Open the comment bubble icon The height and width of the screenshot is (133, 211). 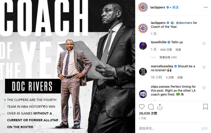tap(151, 107)
